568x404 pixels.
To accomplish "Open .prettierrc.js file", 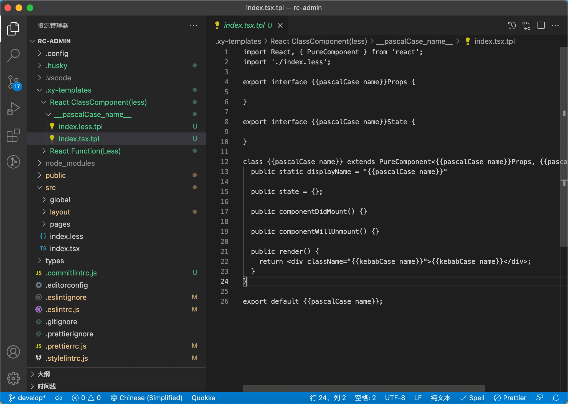I will click(x=116, y=346).
